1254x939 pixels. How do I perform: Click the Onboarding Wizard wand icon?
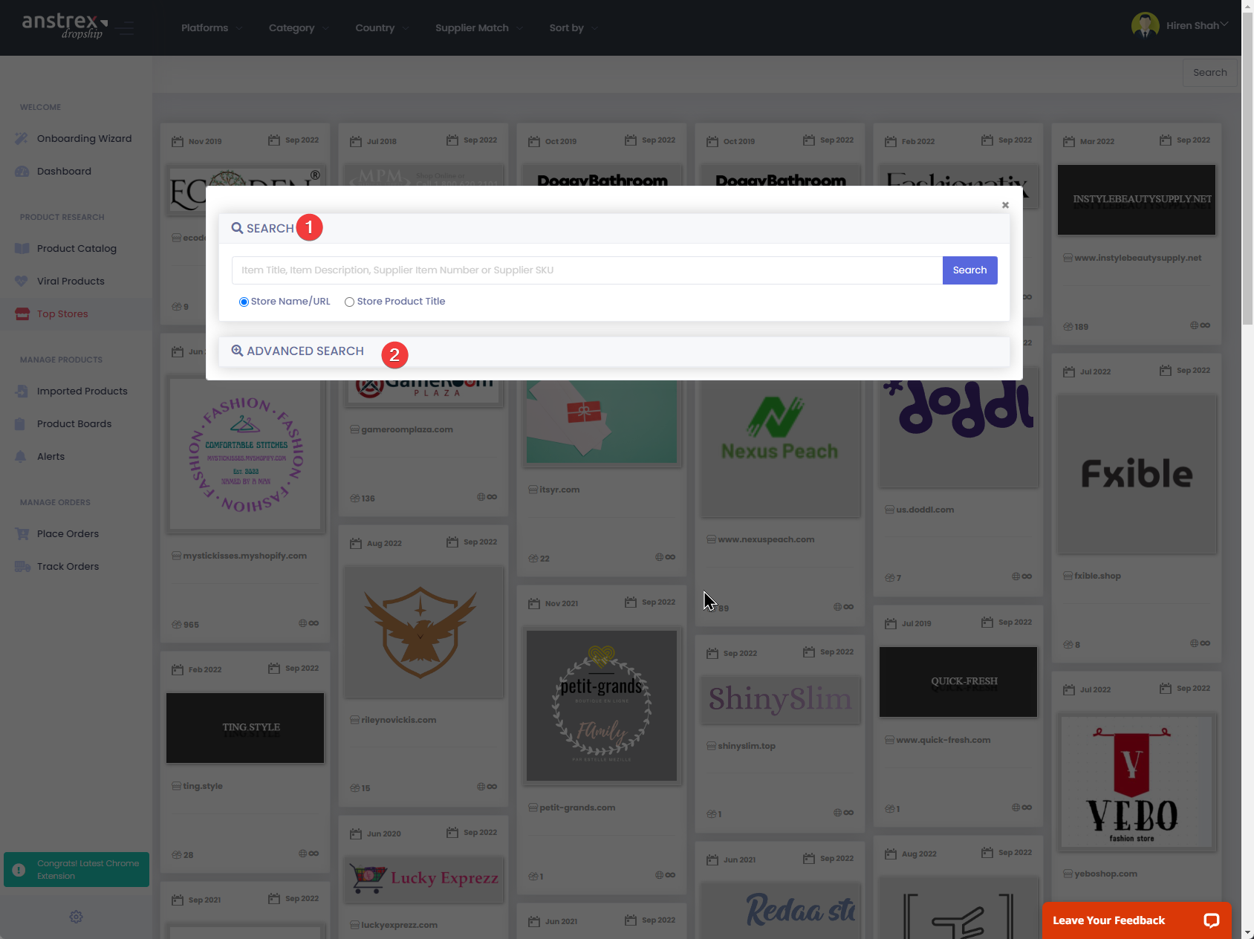pyautogui.click(x=22, y=139)
